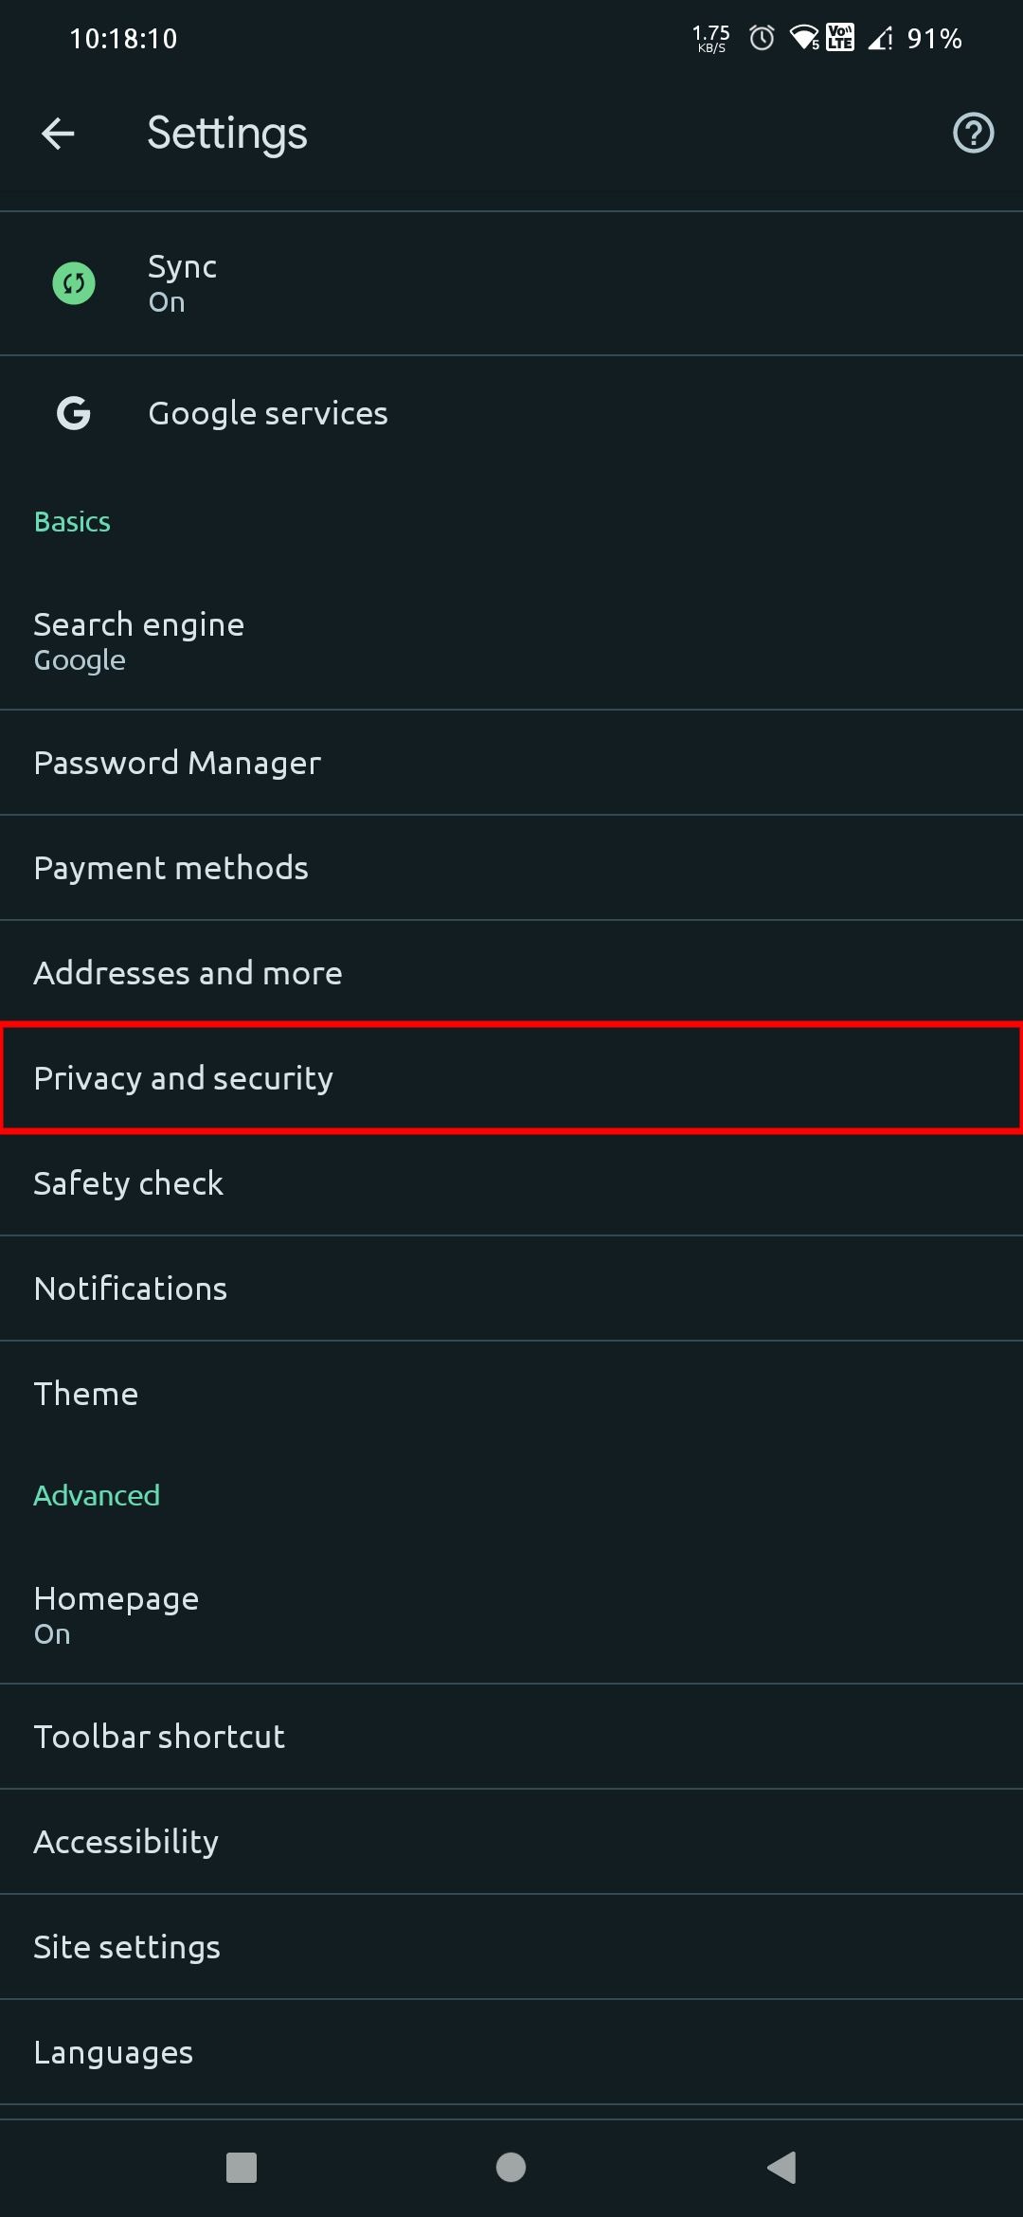The height and width of the screenshot is (2217, 1023).
Task: Open Sync settings showing On
Action: click(511, 283)
